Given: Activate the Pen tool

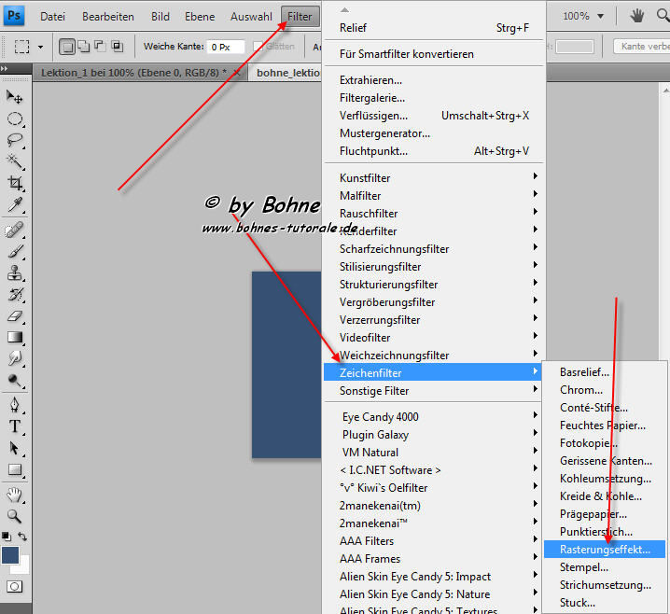Looking at the screenshot, I should pyautogui.click(x=15, y=405).
